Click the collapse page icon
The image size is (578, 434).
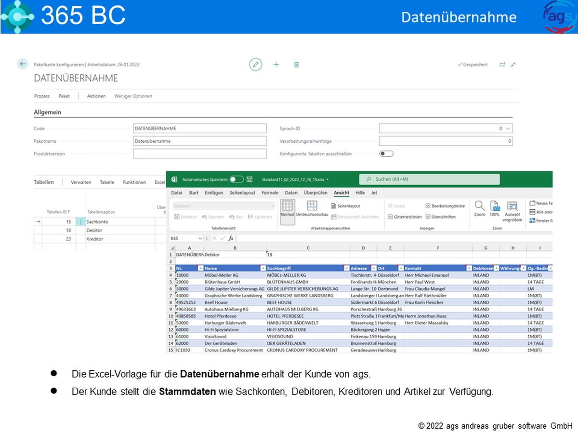[x=514, y=64]
